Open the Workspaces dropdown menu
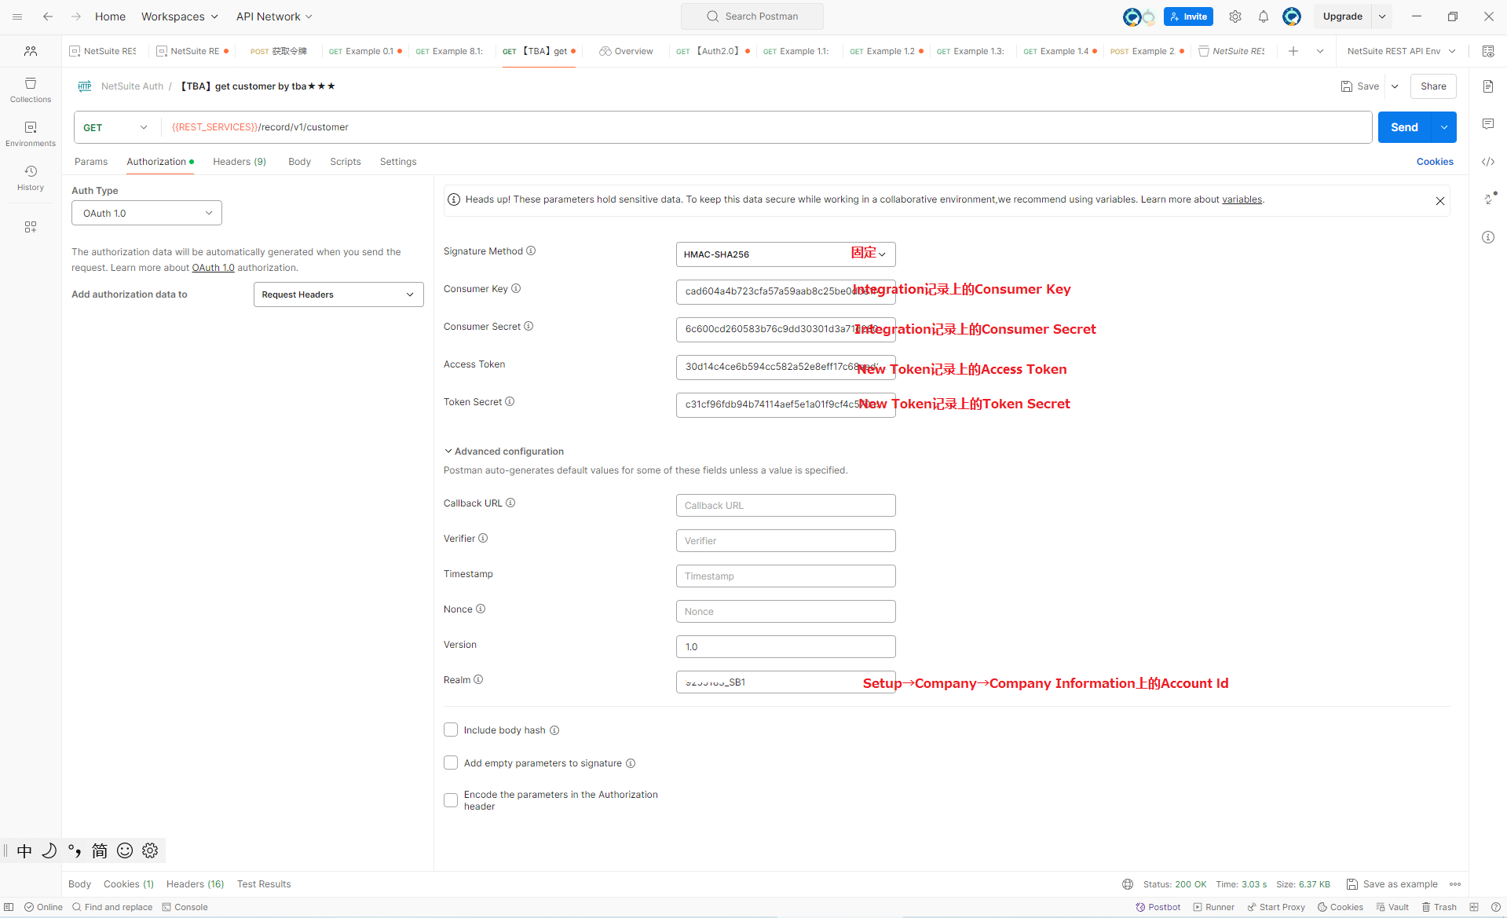The width and height of the screenshot is (1507, 918). 180,16
